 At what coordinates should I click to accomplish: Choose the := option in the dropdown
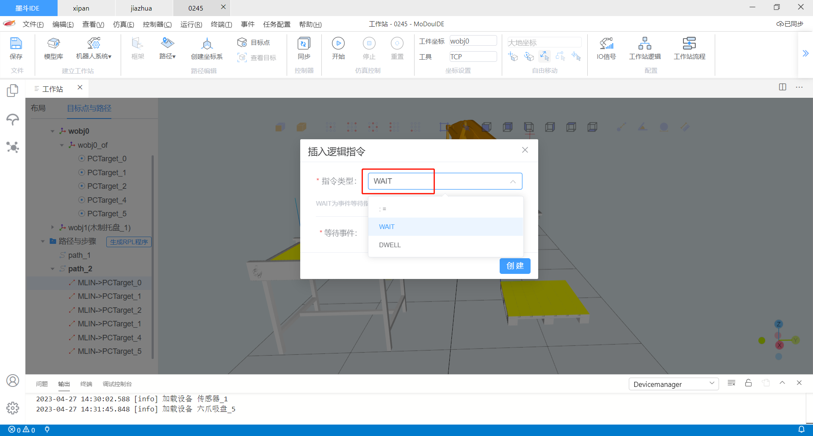pyautogui.click(x=383, y=209)
